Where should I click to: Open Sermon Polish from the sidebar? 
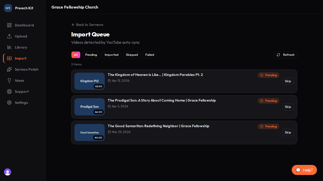click(x=9, y=69)
